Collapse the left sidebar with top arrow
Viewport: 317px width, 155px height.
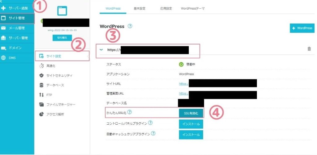click(1, 1)
